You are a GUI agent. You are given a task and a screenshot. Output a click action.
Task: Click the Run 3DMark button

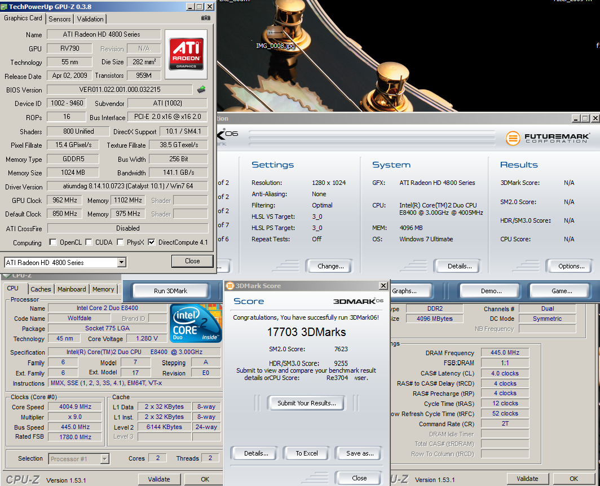(171, 291)
